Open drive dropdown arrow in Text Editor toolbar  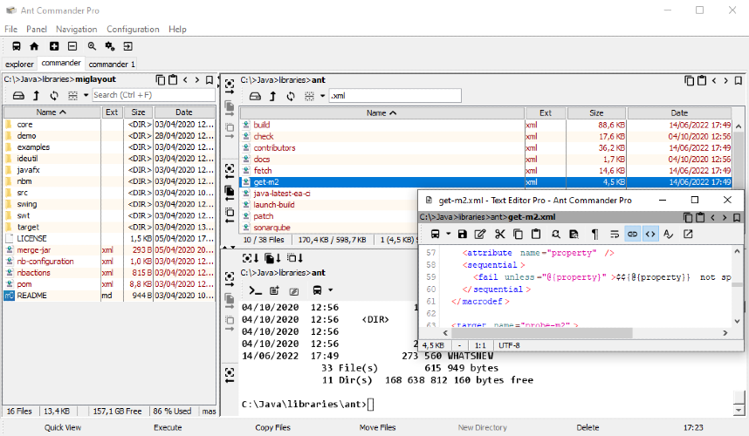(448, 234)
